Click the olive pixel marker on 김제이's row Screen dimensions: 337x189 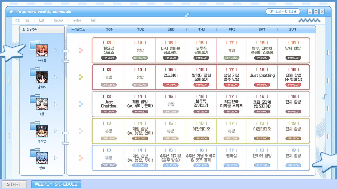click(81, 77)
